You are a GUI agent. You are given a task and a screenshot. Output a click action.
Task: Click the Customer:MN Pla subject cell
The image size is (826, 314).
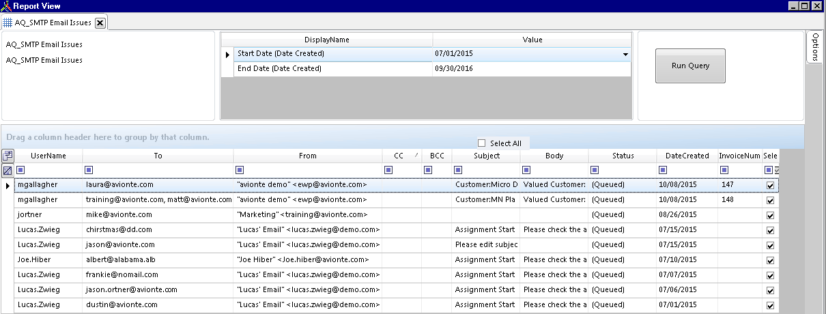pos(486,200)
